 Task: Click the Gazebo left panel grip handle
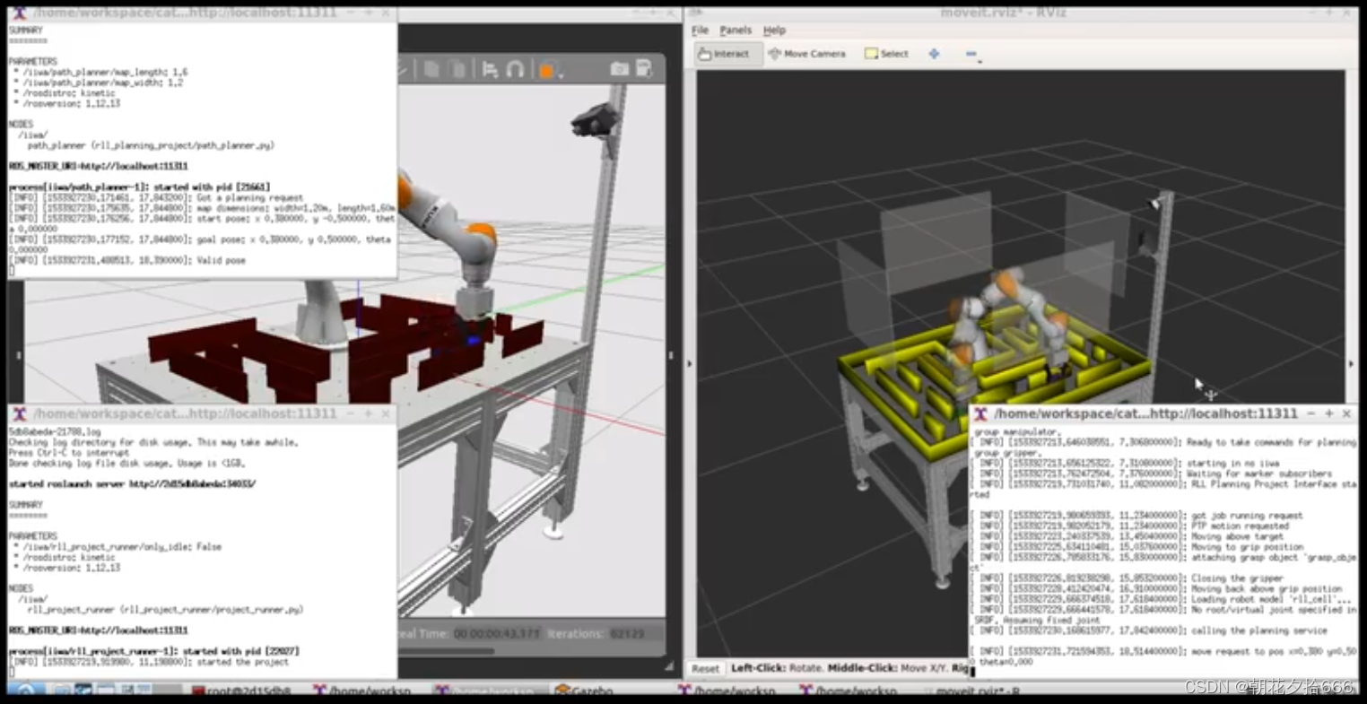tap(17, 355)
